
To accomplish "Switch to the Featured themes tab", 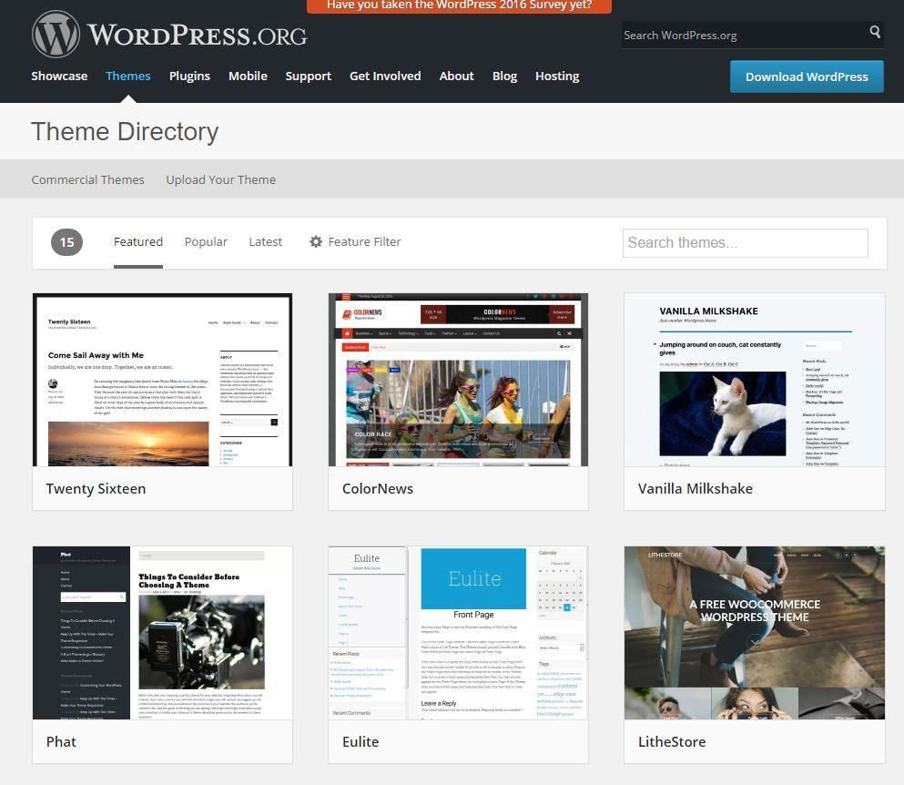I will 137,241.
